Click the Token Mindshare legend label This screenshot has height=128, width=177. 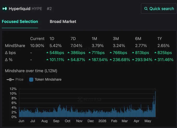coord(48,80)
